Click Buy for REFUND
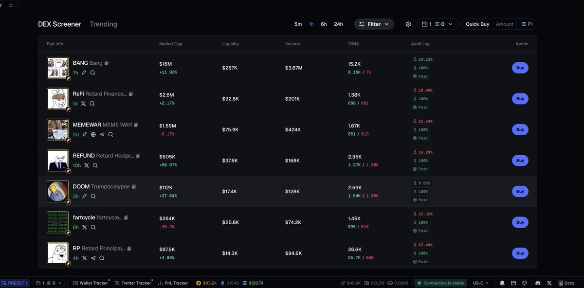The width and height of the screenshot is (584, 288). (520, 161)
